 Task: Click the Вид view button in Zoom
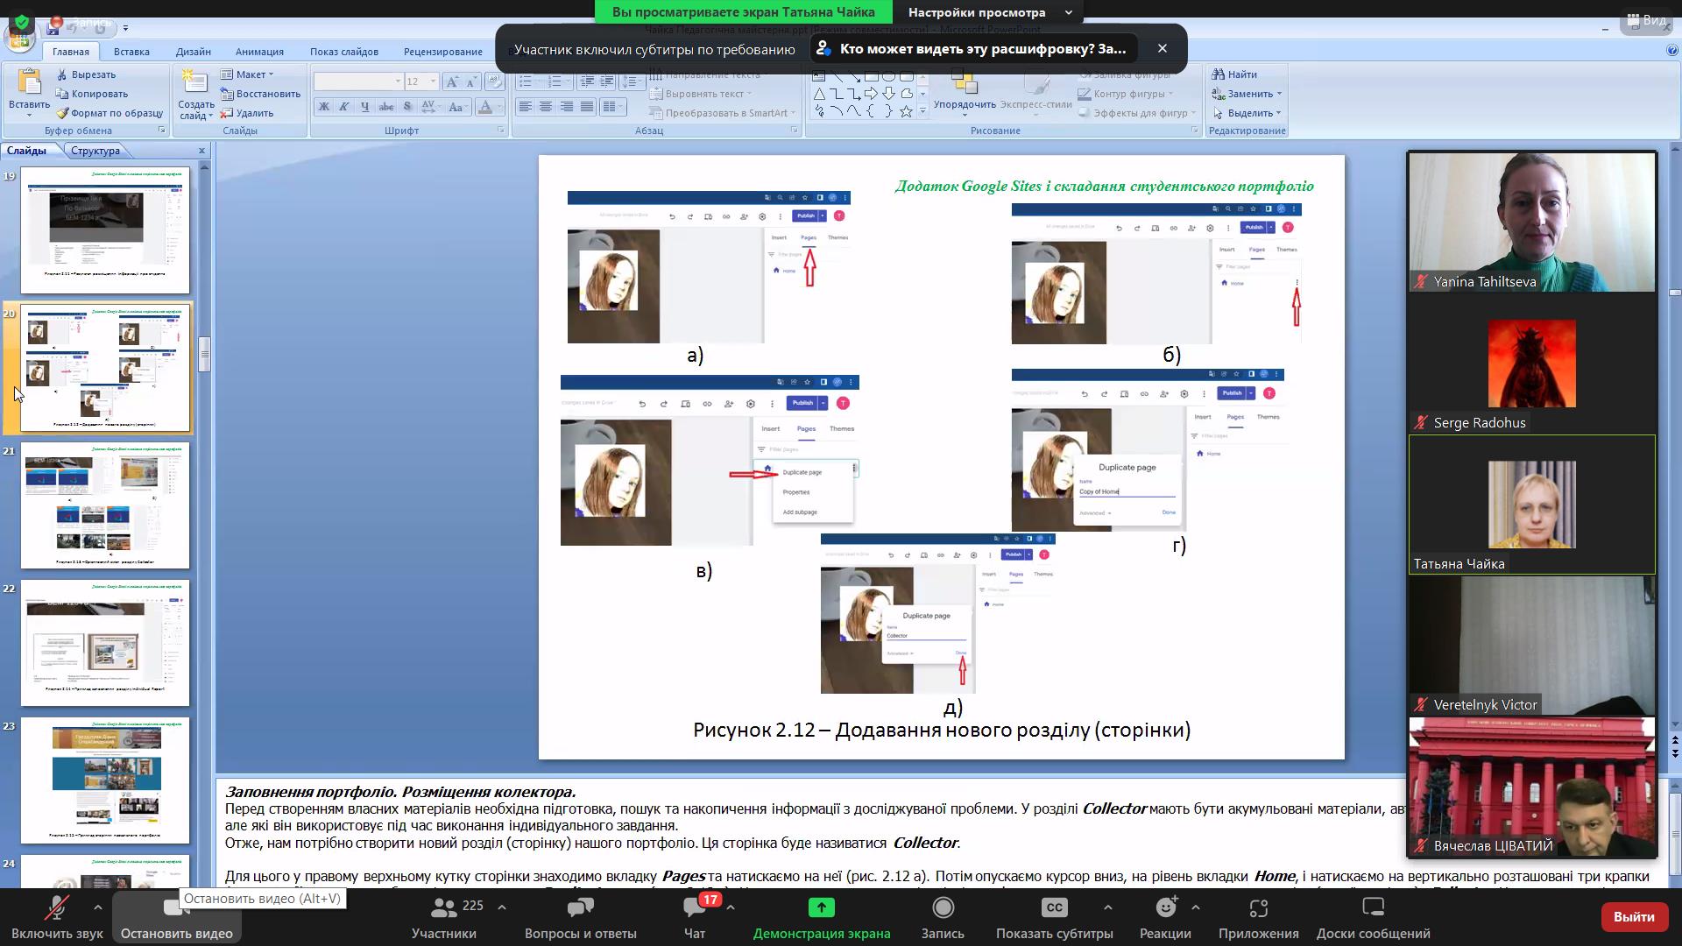click(x=1647, y=19)
